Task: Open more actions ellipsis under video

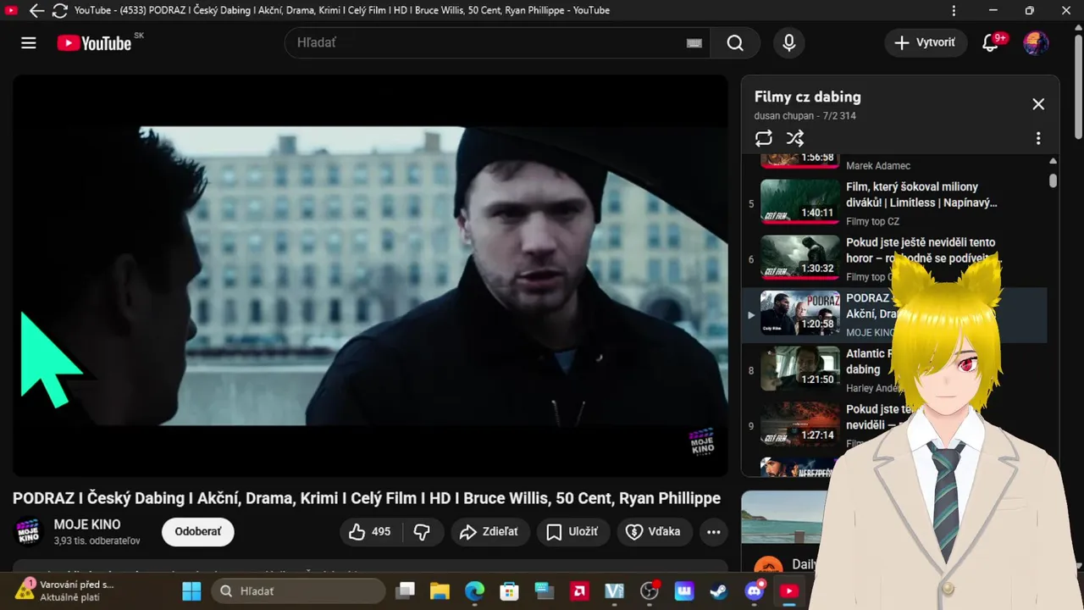Action: (x=714, y=532)
